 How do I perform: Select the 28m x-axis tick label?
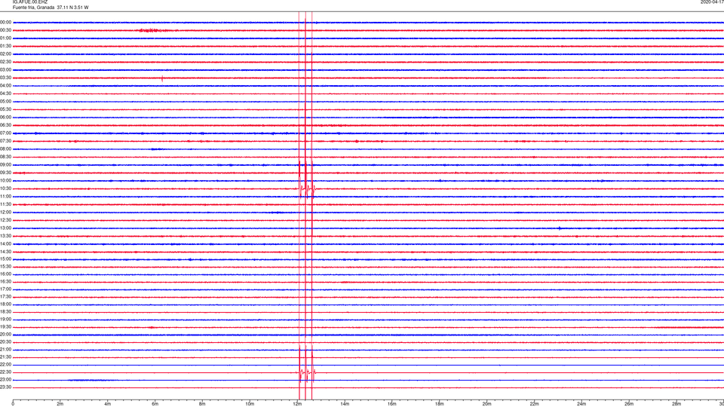point(676,404)
